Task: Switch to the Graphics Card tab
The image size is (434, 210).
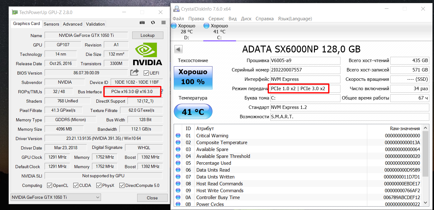Action: (27, 23)
